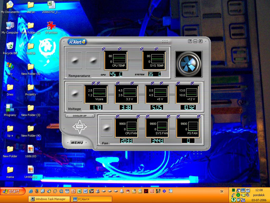Select the SYS FAN gauge

pos(157,128)
